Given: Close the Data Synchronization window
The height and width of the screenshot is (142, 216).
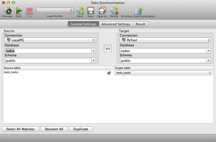Looking at the screenshot, I should click(3, 3).
